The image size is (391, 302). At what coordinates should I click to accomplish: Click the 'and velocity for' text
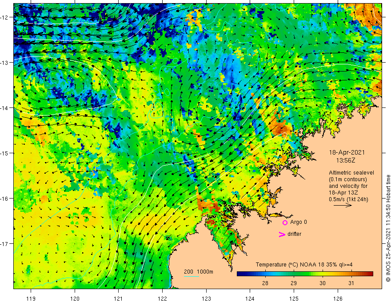(x=348, y=186)
